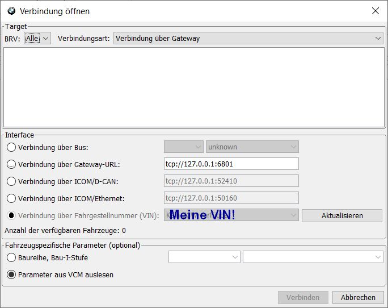Screen dimensions: 388x308
Task: Select Verbindung über Gateway-URL option
Action: point(11,164)
